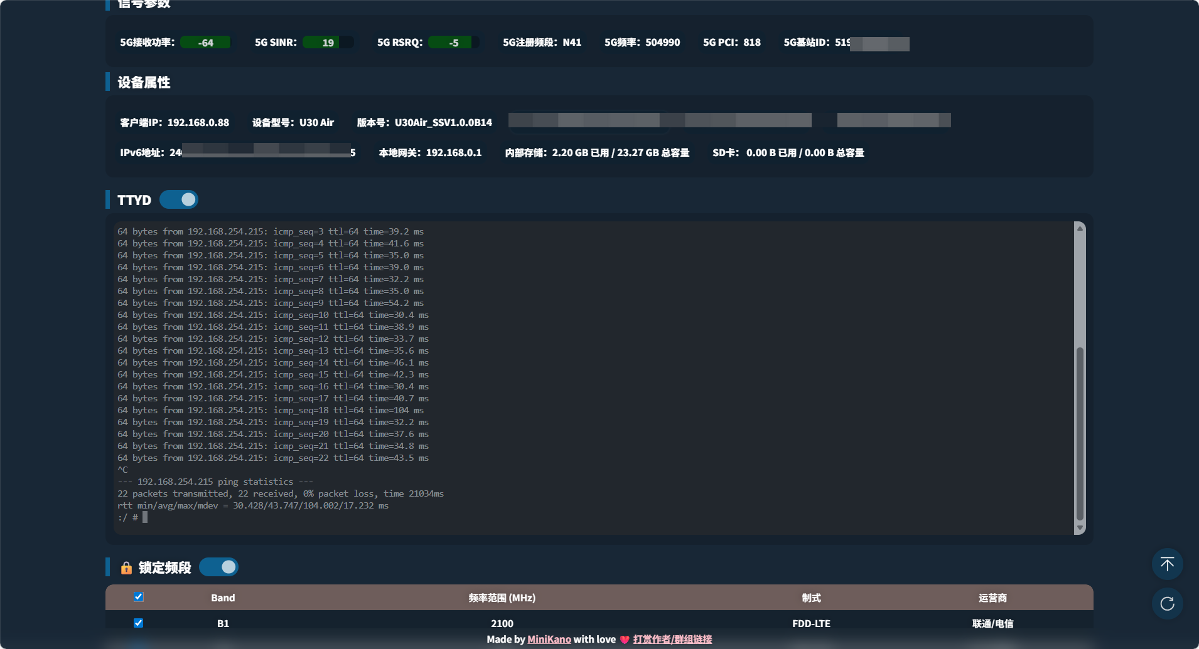Click the 运营商 column header
Viewport: 1199px width, 649px height.
coord(992,598)
